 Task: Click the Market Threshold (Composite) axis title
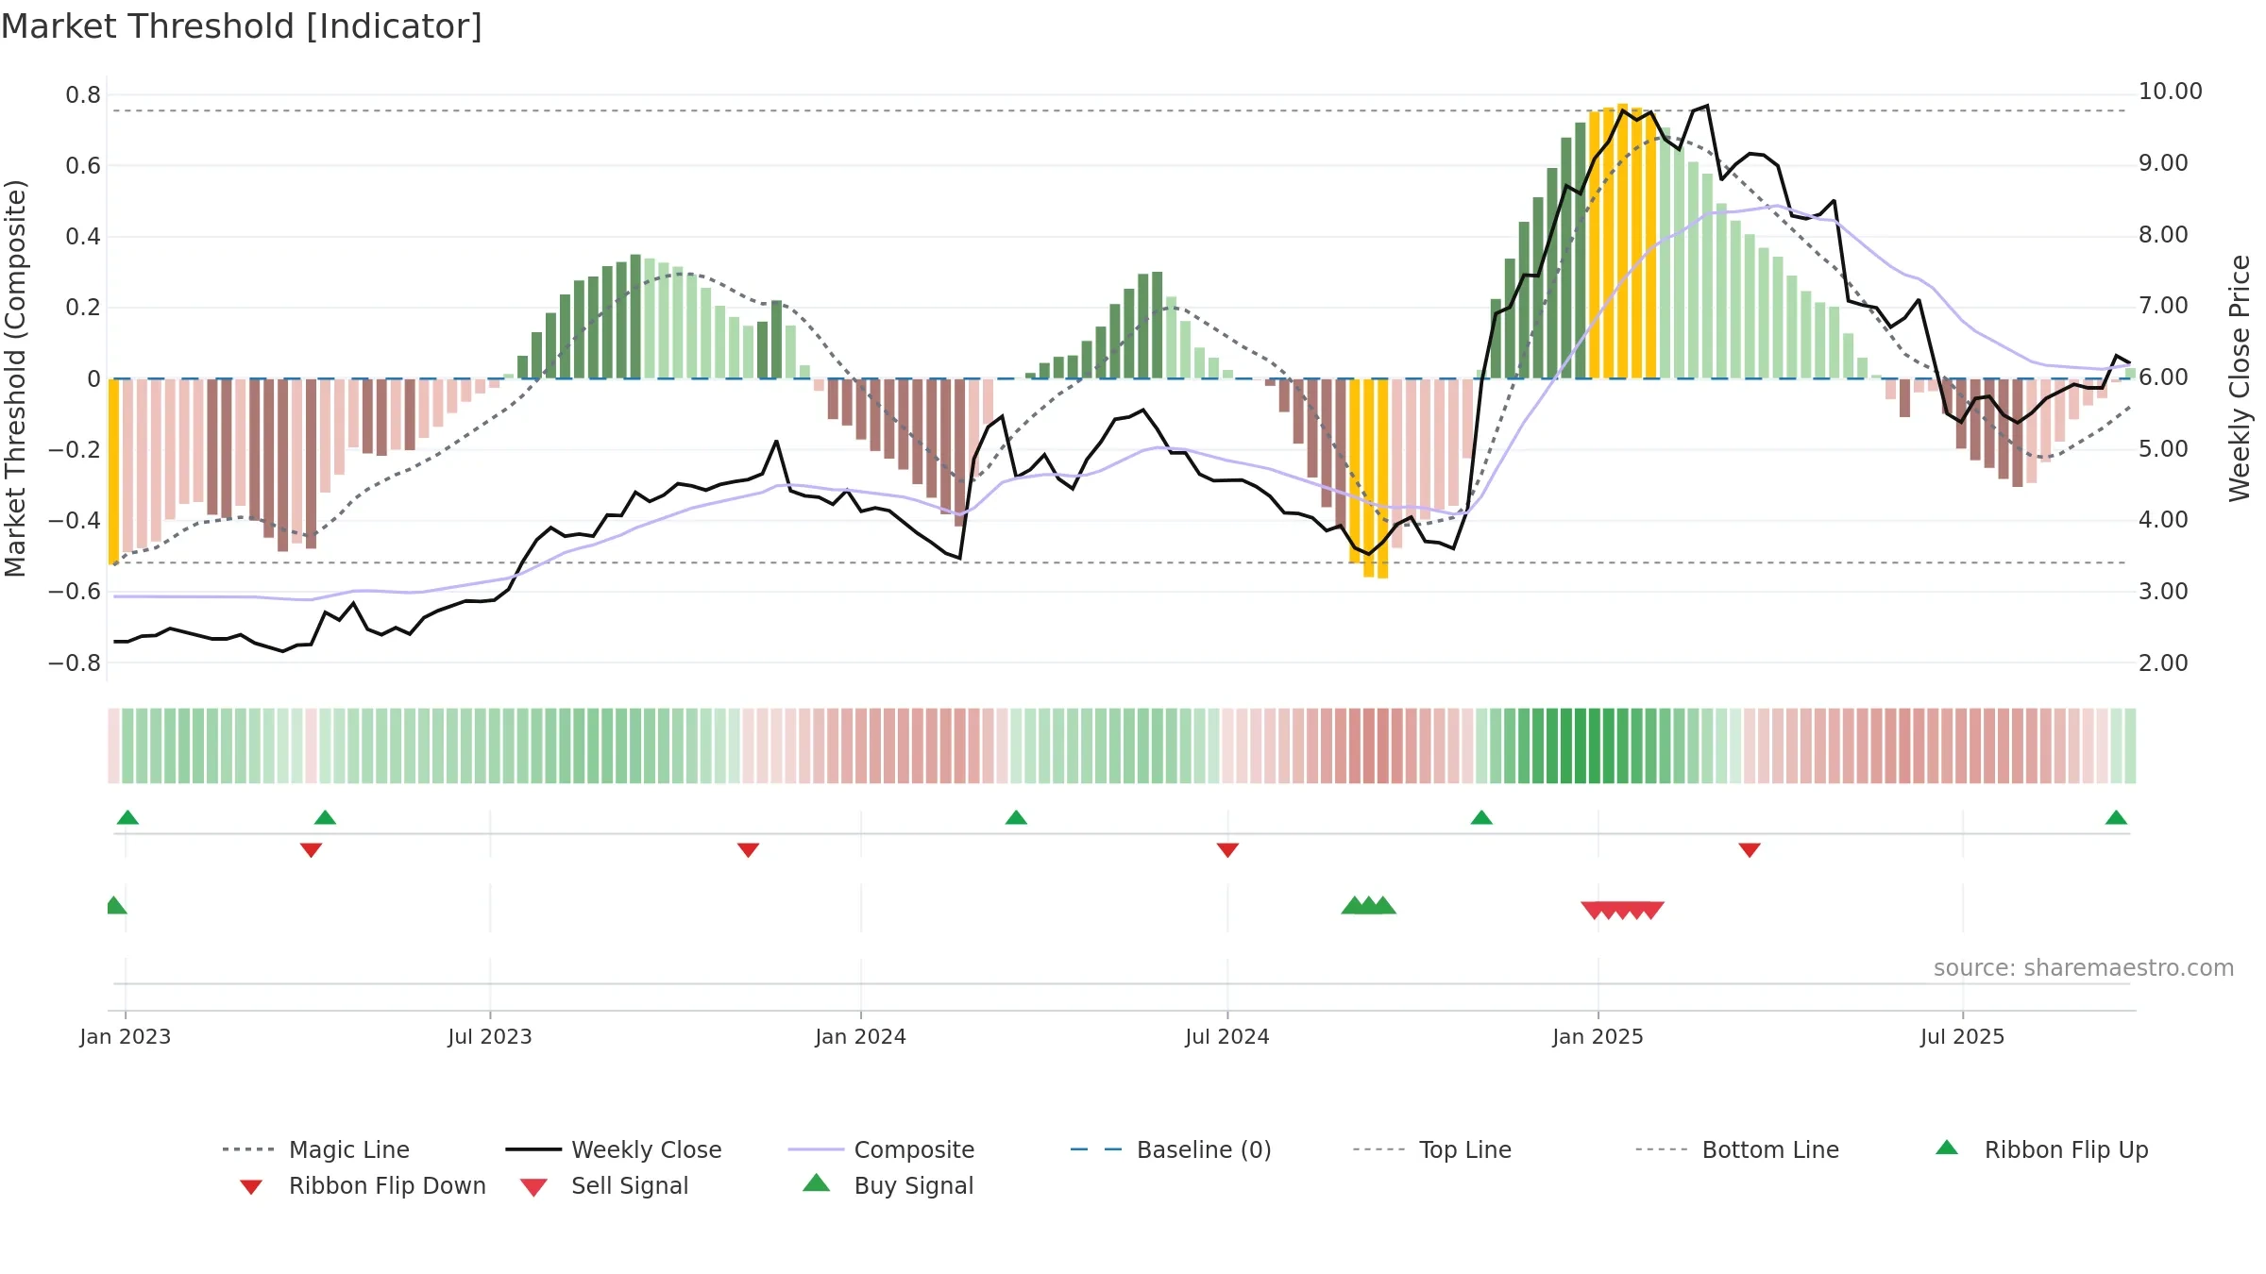tap(15, 378)
